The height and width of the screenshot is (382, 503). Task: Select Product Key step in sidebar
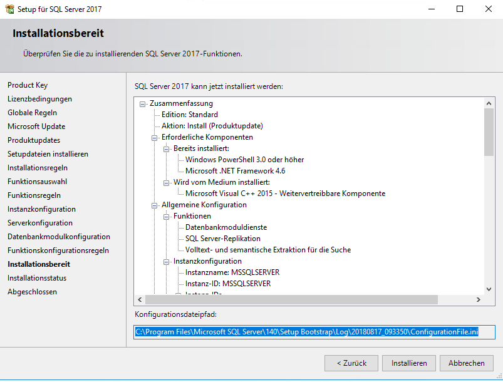coord(28,85)
